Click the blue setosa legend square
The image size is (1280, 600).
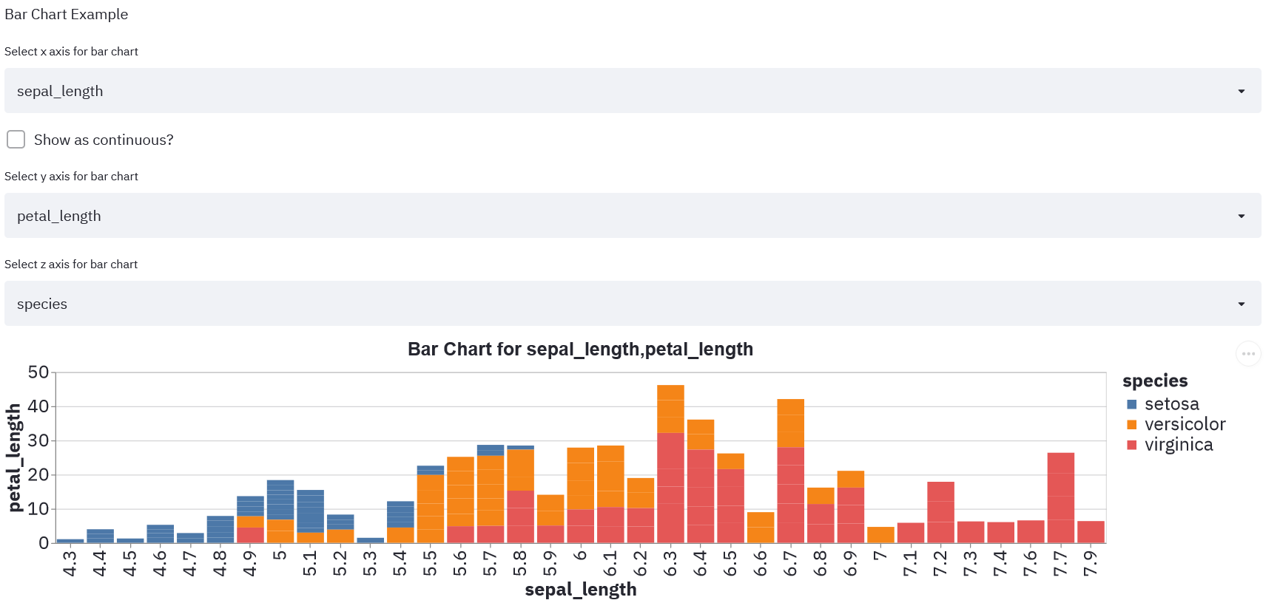(x=1131, y=404)
